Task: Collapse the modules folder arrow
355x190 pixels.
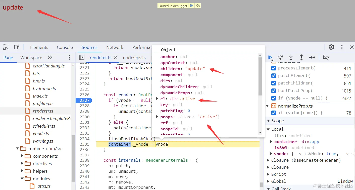Action: click(x=22, y=179)
